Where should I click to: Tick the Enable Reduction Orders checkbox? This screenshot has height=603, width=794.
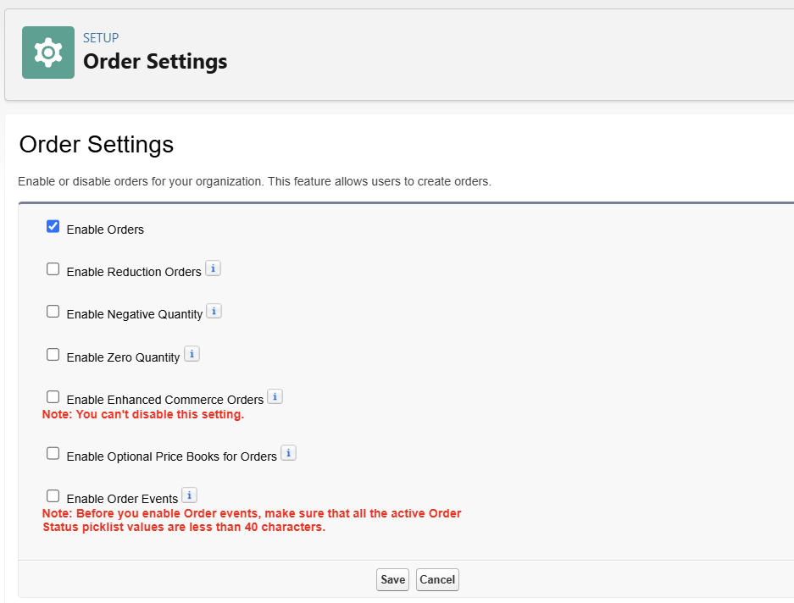53,269
